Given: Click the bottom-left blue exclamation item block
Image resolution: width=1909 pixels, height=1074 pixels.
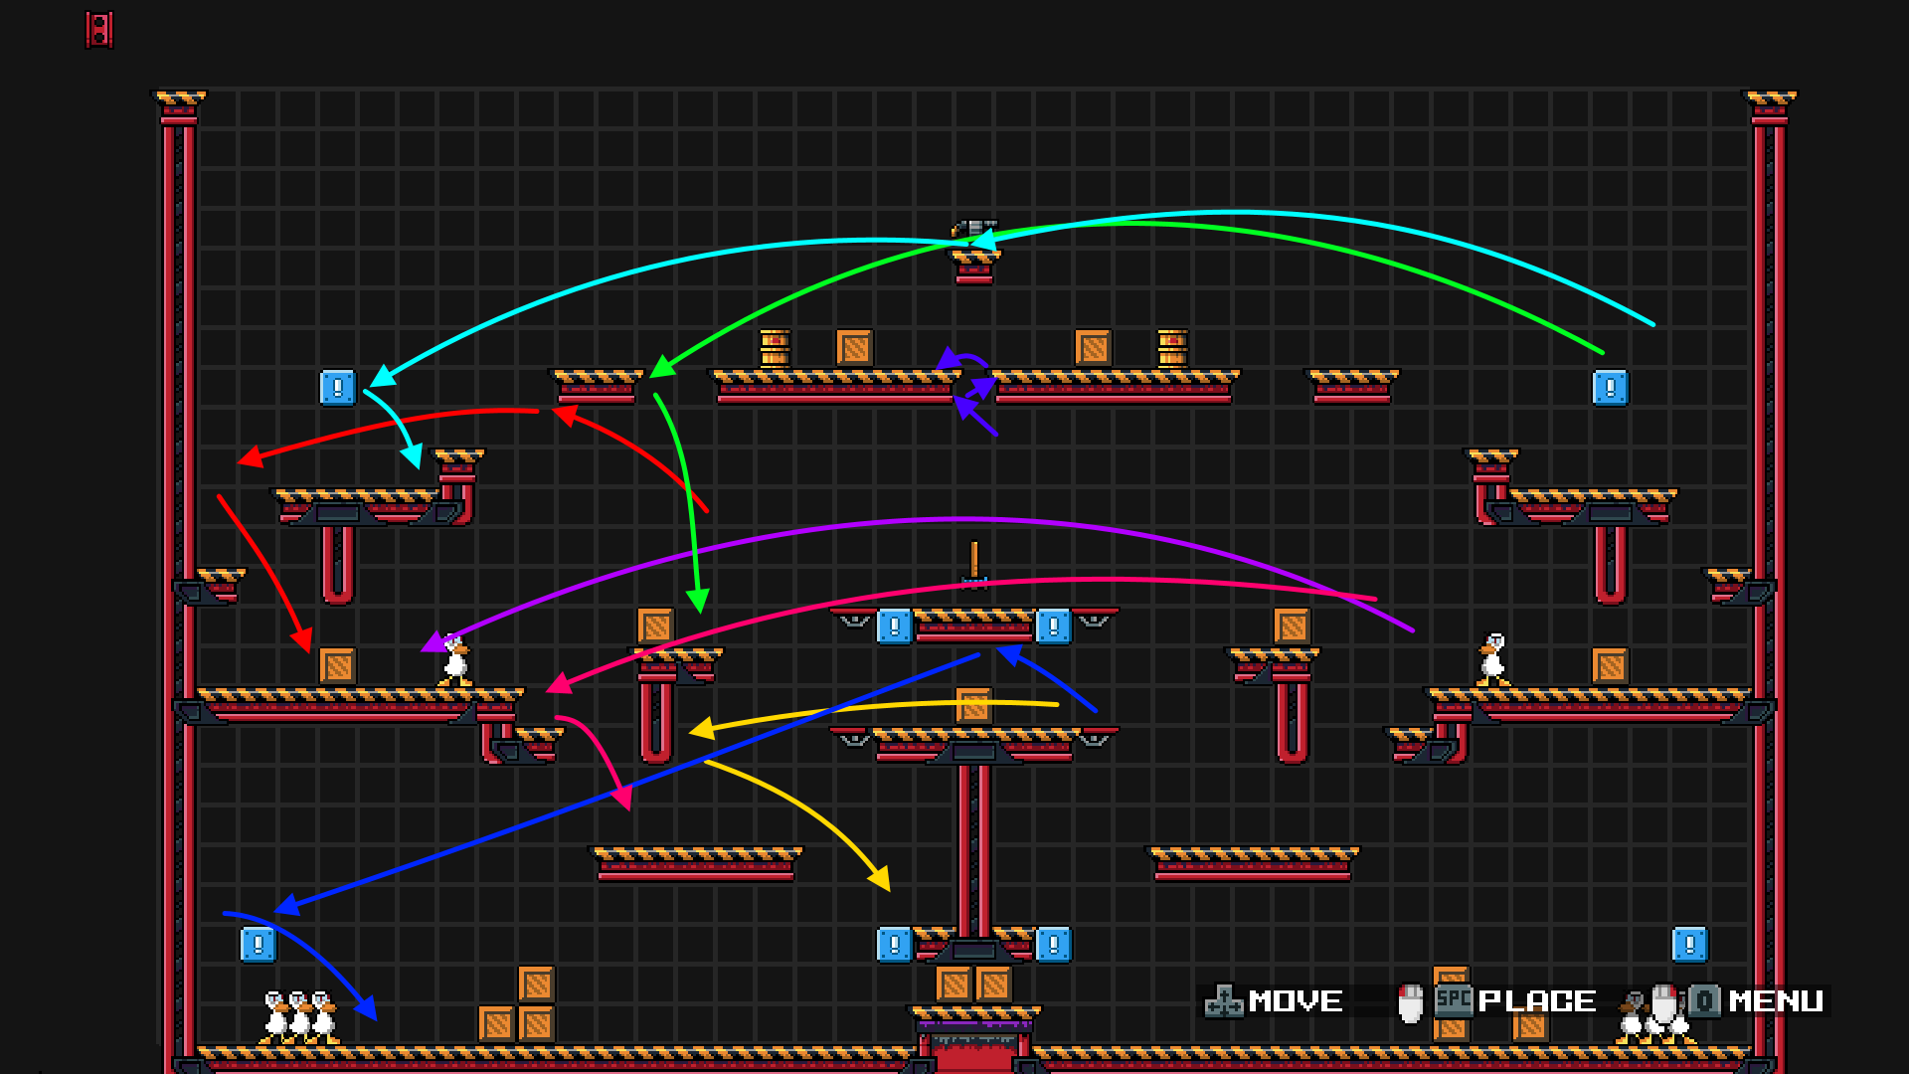Looking at the screenshot, I should (258, 944).
